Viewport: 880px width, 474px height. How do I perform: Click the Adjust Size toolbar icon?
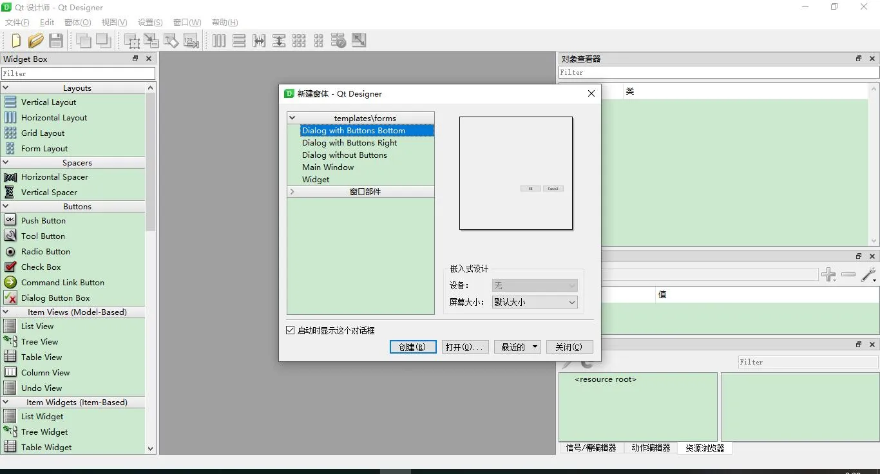359,41
